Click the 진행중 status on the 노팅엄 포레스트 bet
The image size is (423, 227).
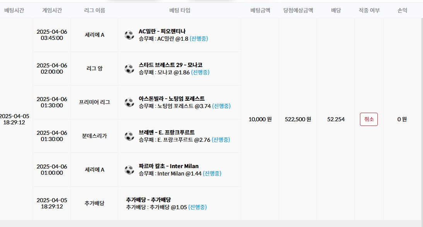[221, 106]
